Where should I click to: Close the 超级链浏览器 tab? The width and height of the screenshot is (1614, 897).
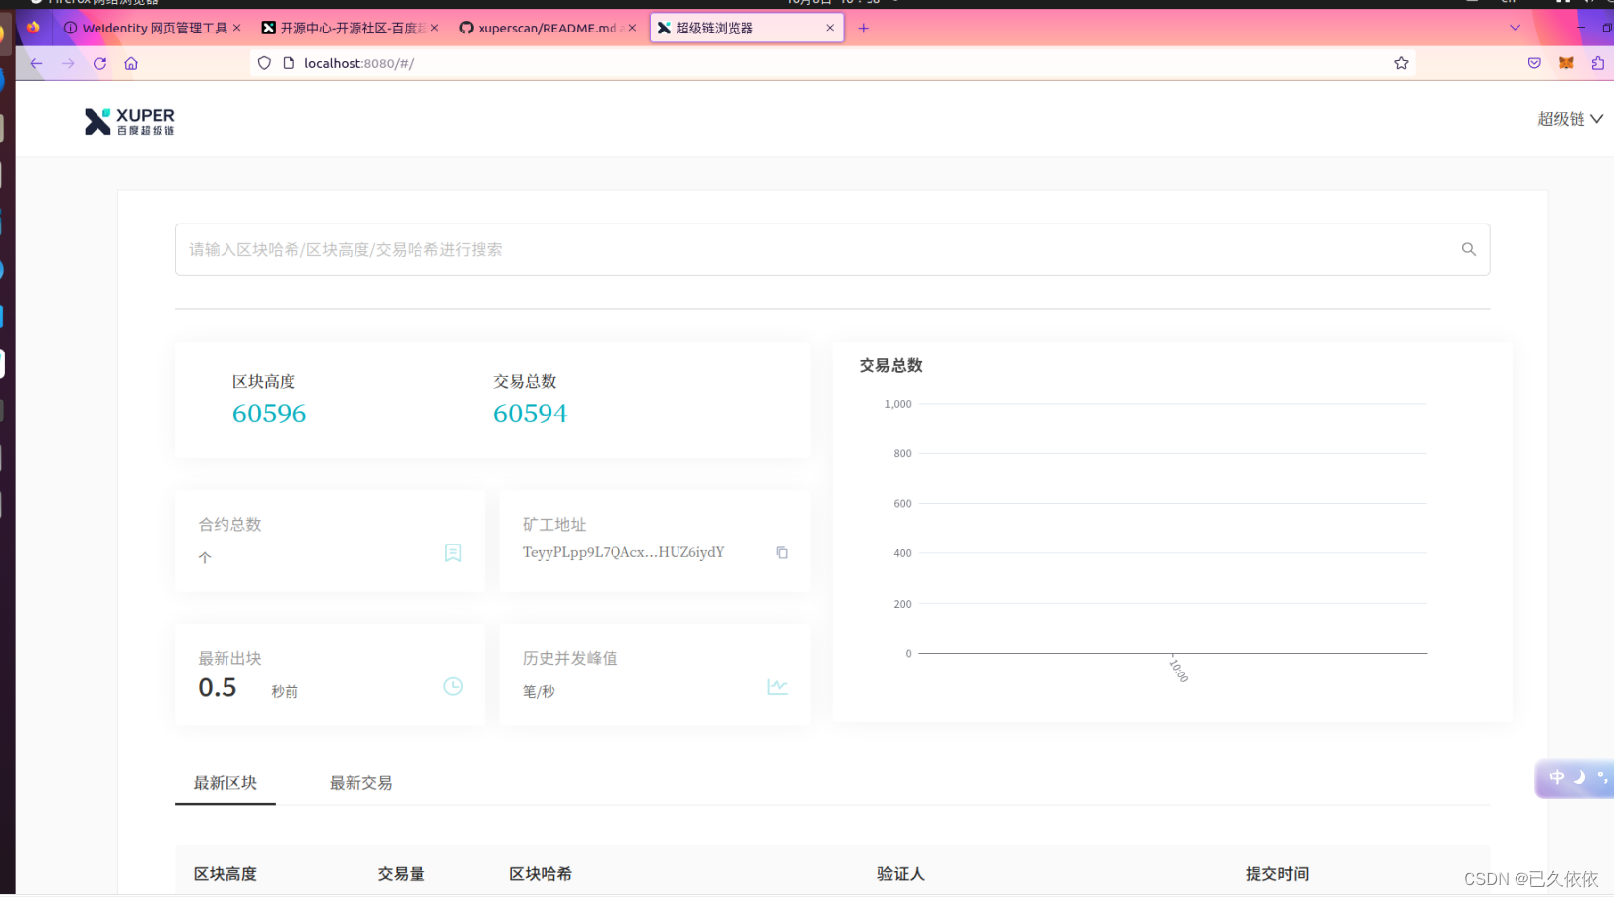click(830, 28)
